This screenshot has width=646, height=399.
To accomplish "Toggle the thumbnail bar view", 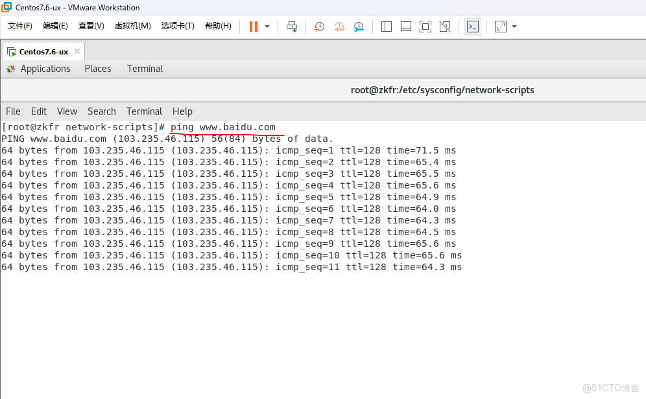I will (406, 27).
